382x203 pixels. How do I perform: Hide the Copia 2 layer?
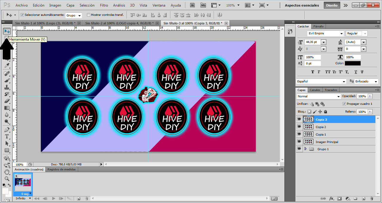click(x=299, y=127)
